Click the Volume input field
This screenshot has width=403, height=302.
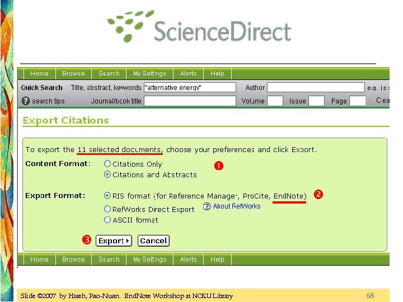[275, 101]
